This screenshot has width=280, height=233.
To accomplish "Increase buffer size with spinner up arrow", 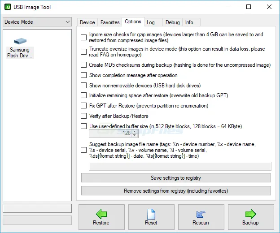I will click(x=135, y=131).
